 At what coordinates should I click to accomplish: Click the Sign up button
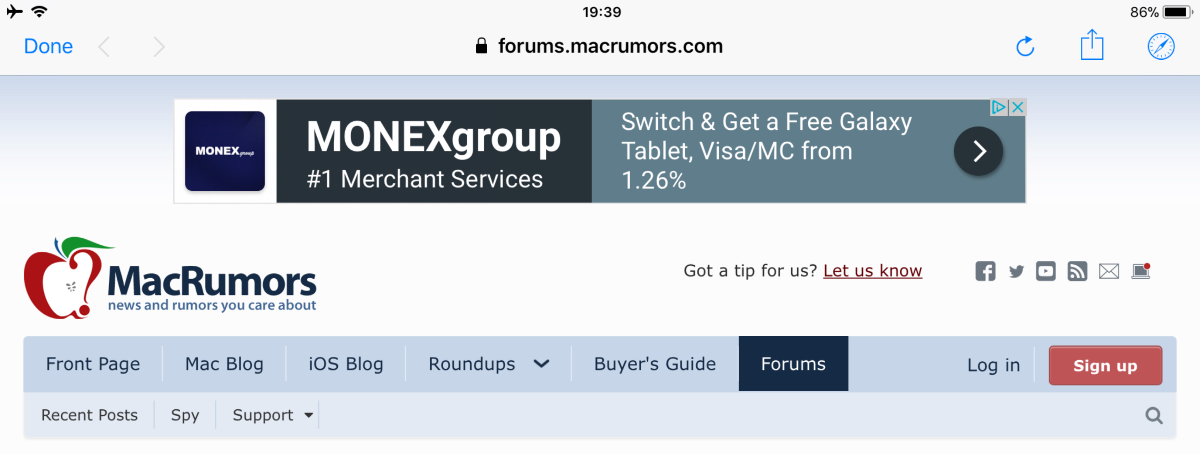coord(1105,366)
